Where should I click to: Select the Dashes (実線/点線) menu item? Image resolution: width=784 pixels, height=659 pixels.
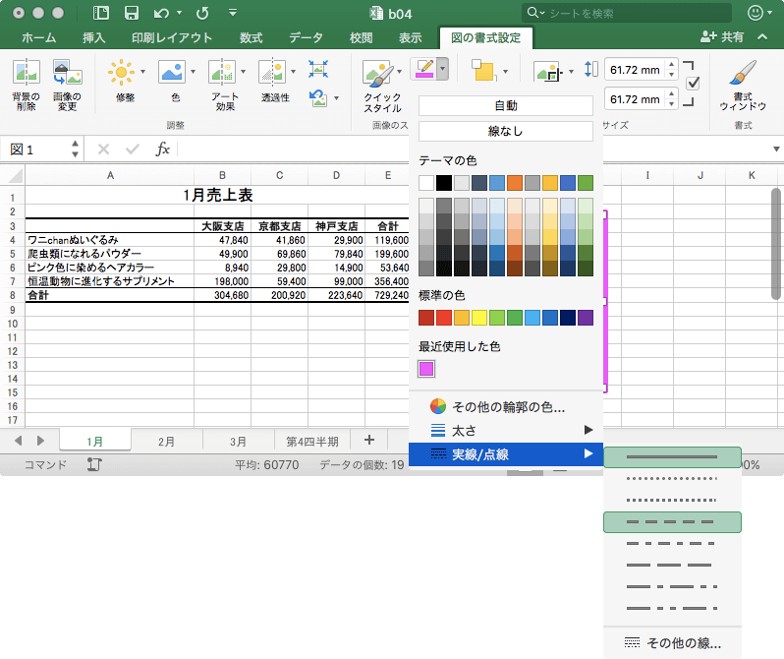pos(506,454)
